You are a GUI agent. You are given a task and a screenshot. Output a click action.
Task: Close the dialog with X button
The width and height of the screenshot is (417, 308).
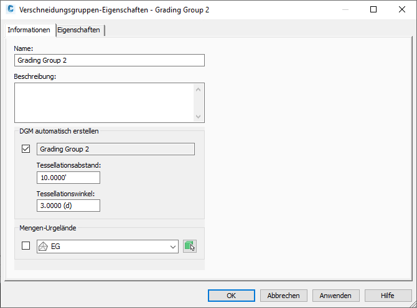[401, 10]
